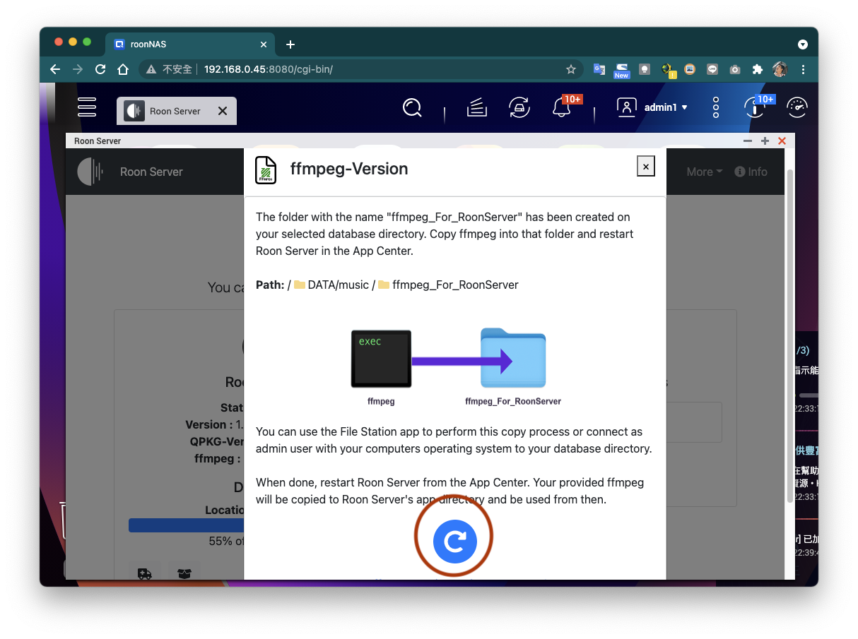Open Chrome's three-dot menu
The height and width of the screenshot is (639, 858).
(803, 69)
